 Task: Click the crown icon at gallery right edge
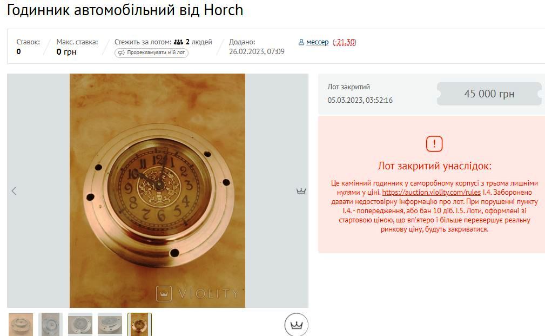tap(301, 191)
